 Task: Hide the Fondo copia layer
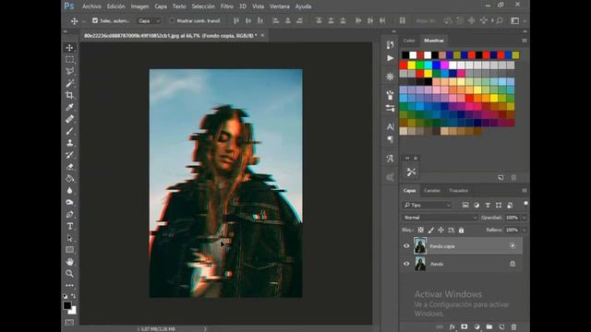click(406, 246)
